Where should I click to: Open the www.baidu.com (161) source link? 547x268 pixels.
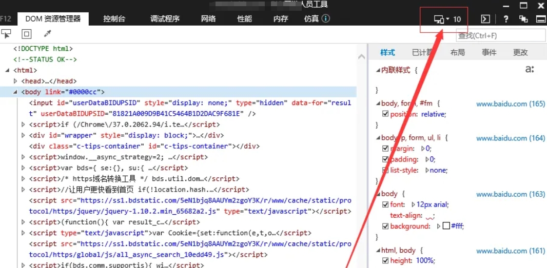click(x=511, y=250)
